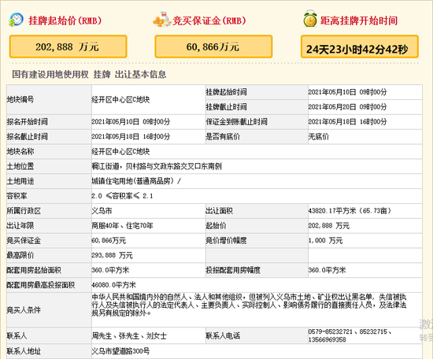Click the 竞买保证金(RMB) heading

click(x=209, y=20)
